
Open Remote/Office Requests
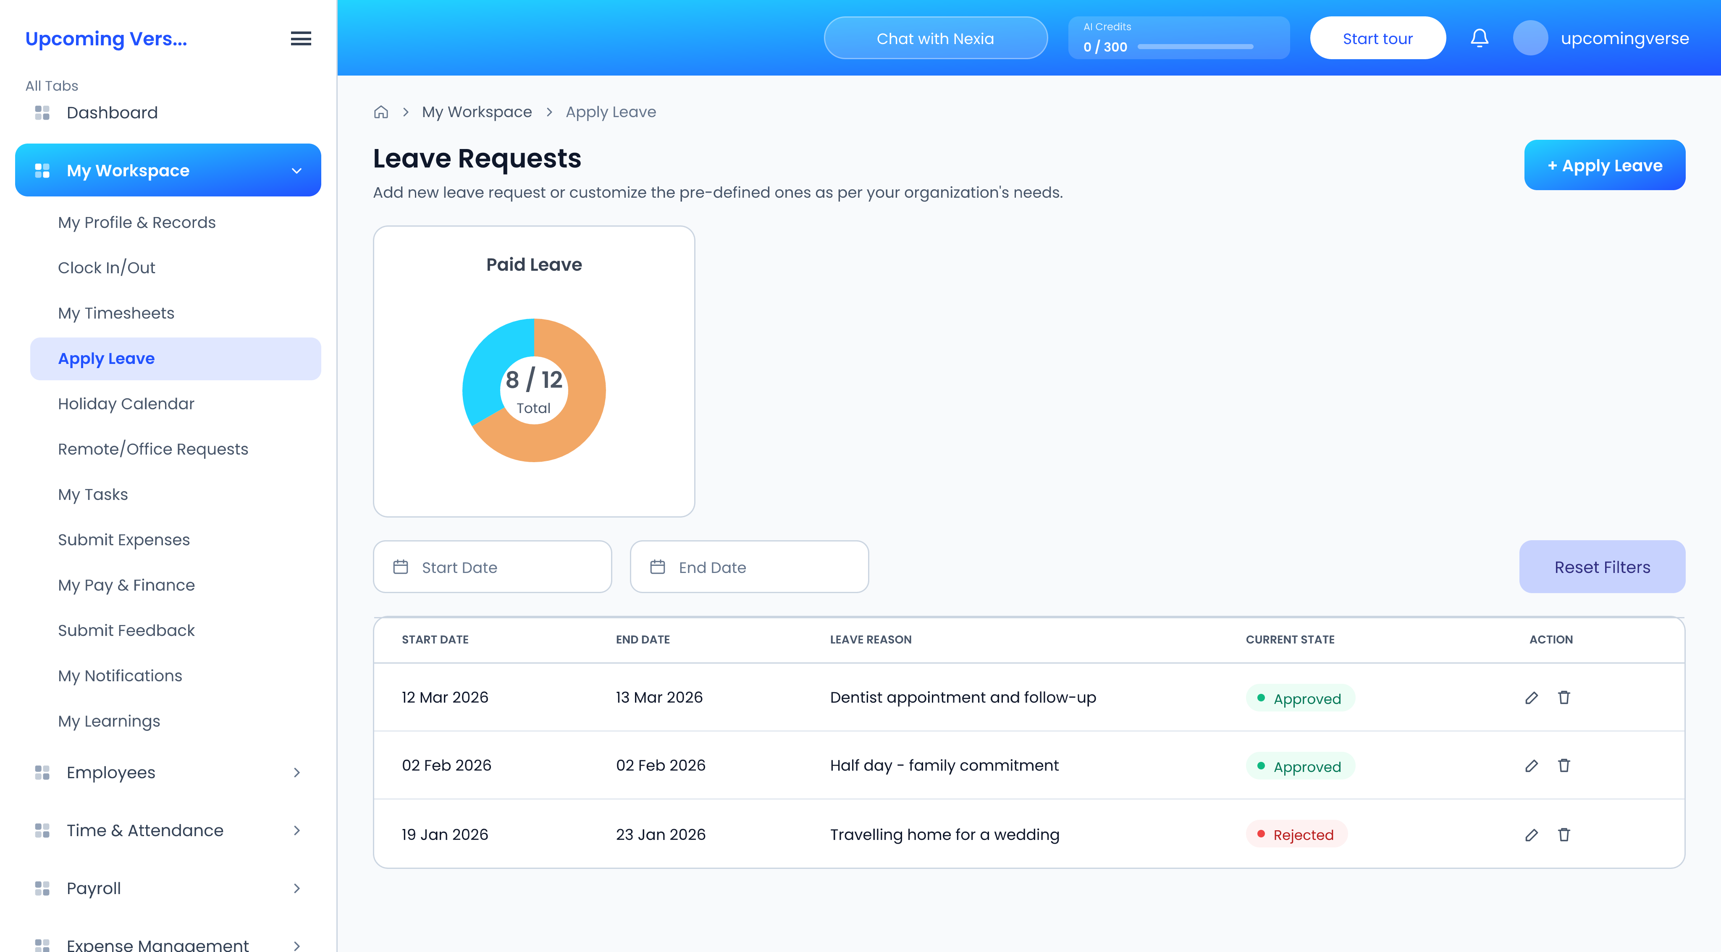(153, 449)
